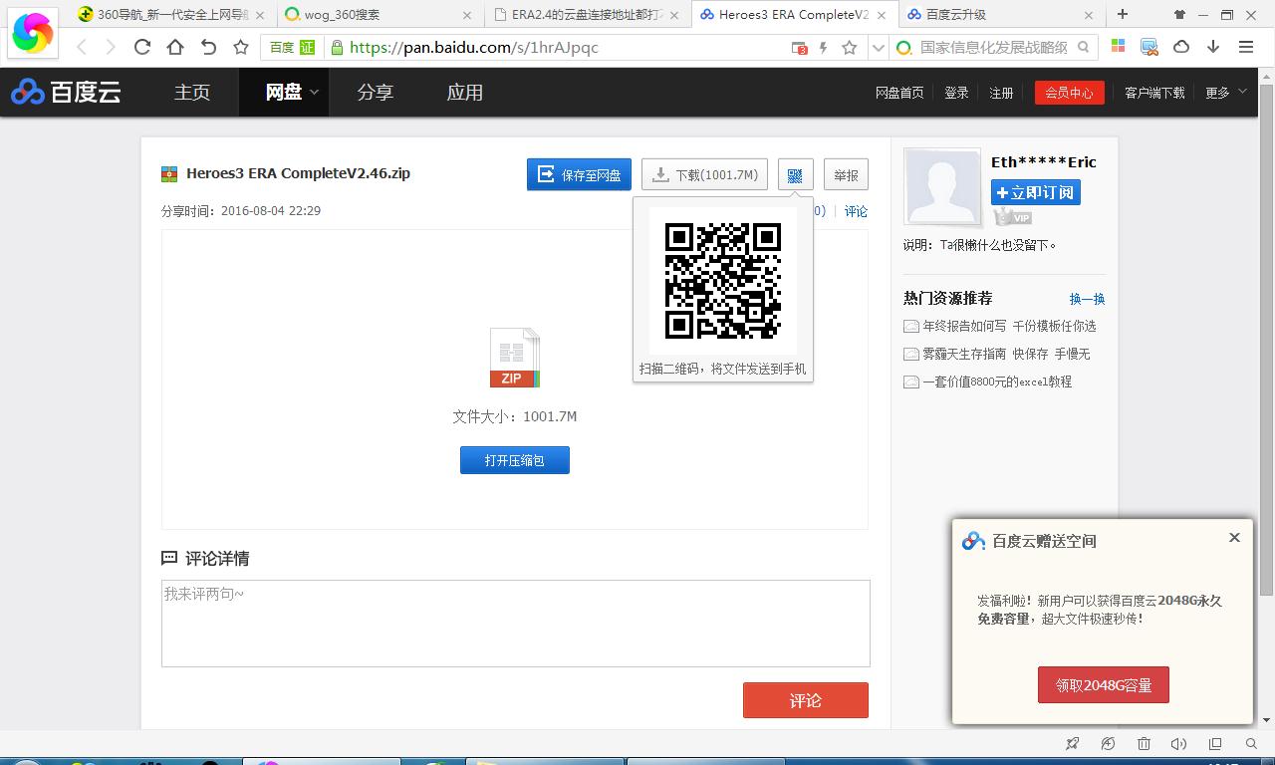Click the trash can icon in status bar

coord(1144,743)
